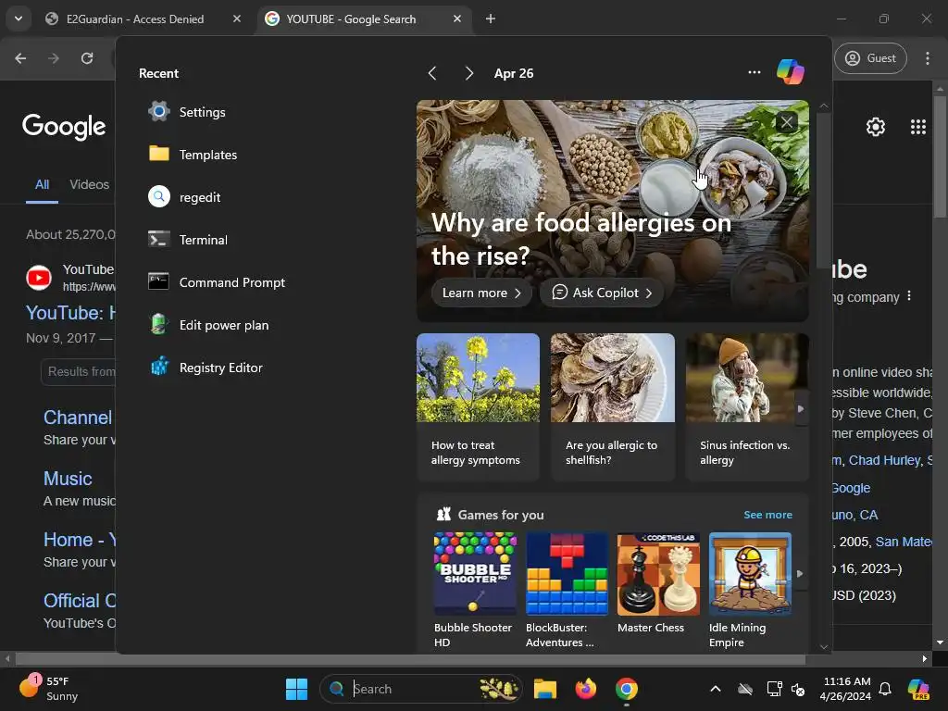Open the three-dot options menu in search panel
The height and width of the screenshot is (711, 948).
[754, 72]
